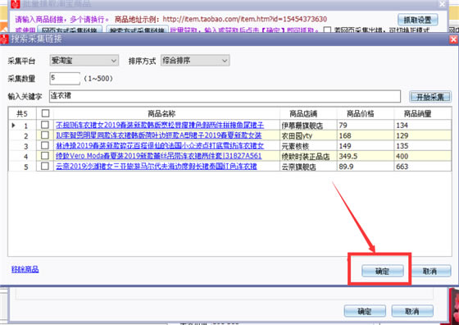Open the 云奈2019 product link in row 5
The height and width of the screenshot is (325, 459).
(x=157, y=166)
